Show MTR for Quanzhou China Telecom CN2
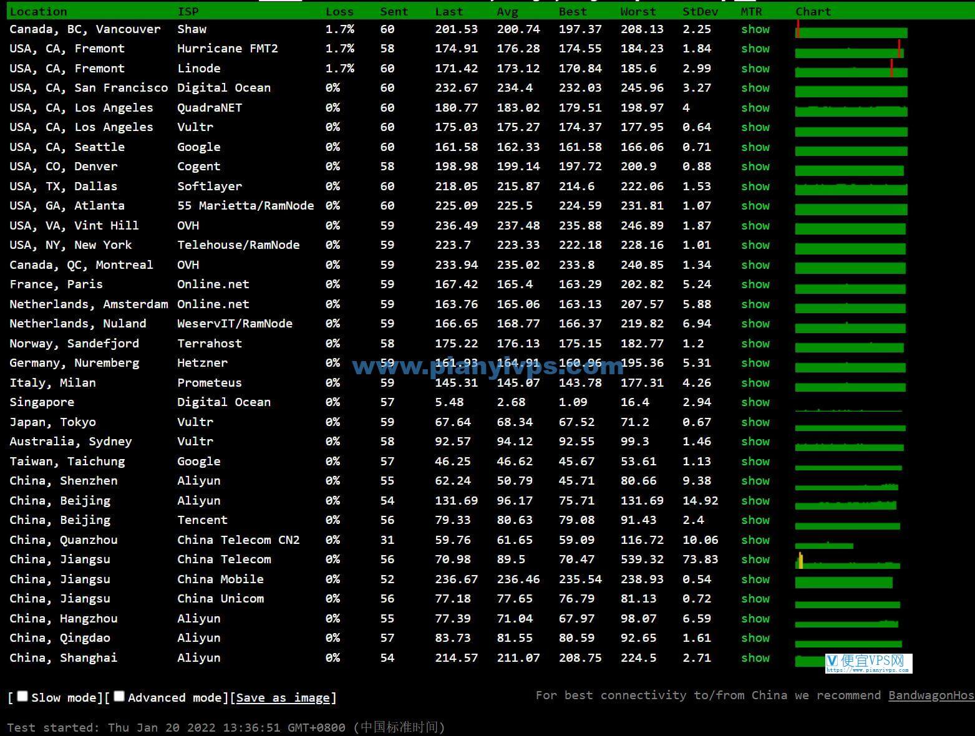The image size is (975, 736). click(x=755, y=540)
